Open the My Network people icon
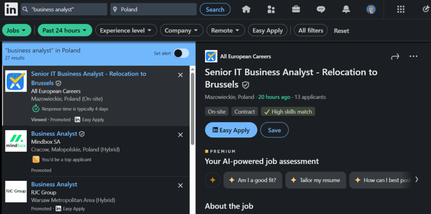 271,9
